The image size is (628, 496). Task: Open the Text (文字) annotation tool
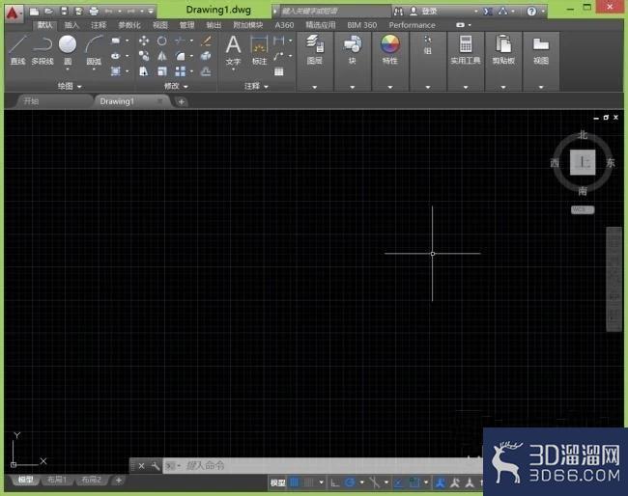(x=233, y=51)
